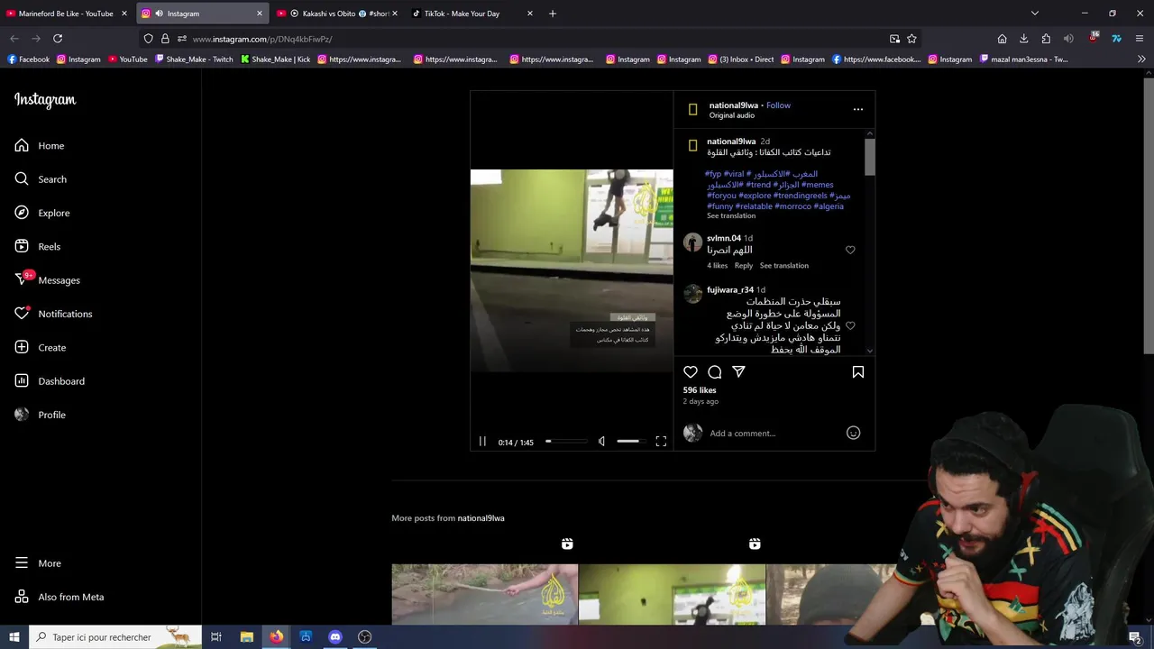
Task: Share the post with paper plane icon
Action: (739, 372)
